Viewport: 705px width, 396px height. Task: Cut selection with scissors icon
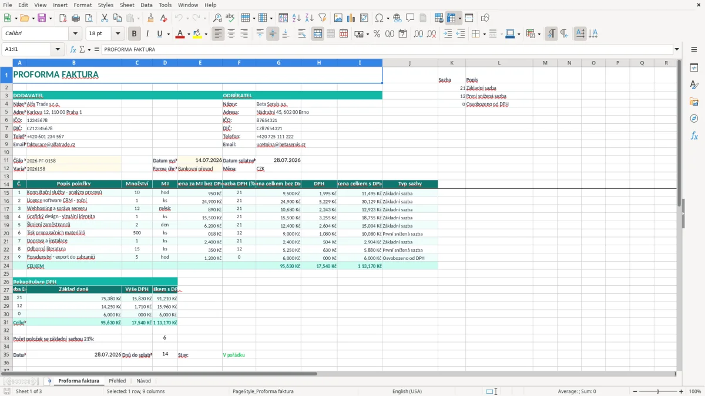coord(104,18)
